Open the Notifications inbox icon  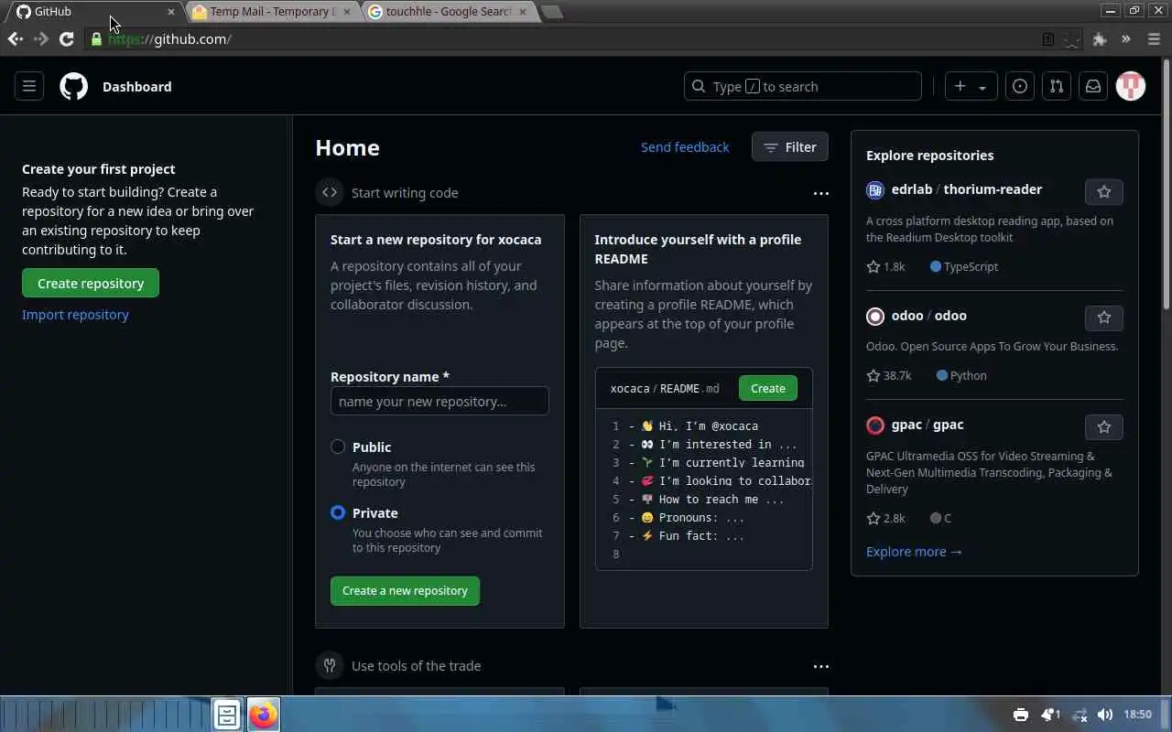[1093, 86]
